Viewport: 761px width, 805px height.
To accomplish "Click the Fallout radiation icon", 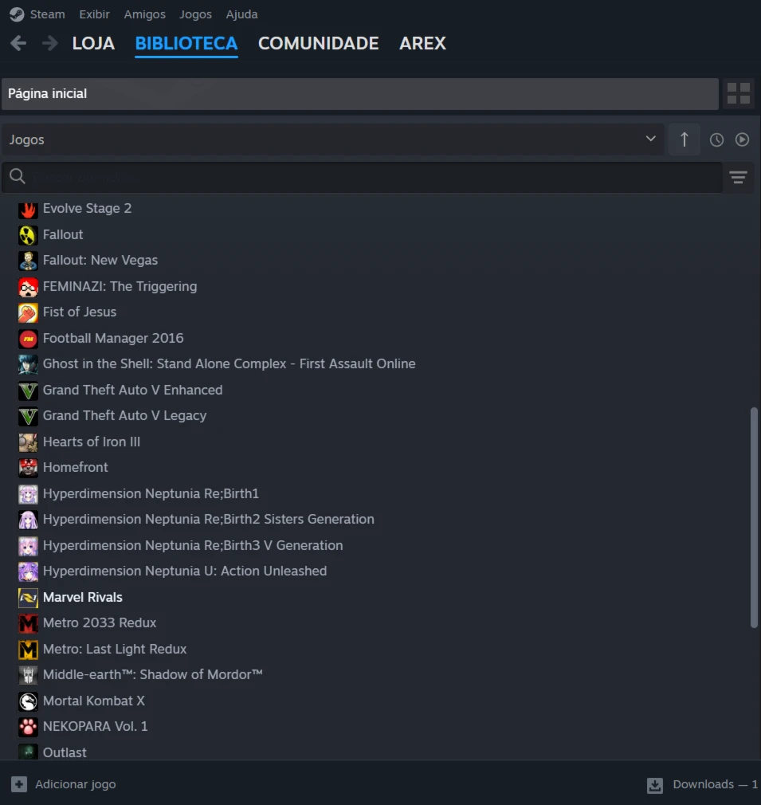I will pyautogui.click(x=28, y=235).
